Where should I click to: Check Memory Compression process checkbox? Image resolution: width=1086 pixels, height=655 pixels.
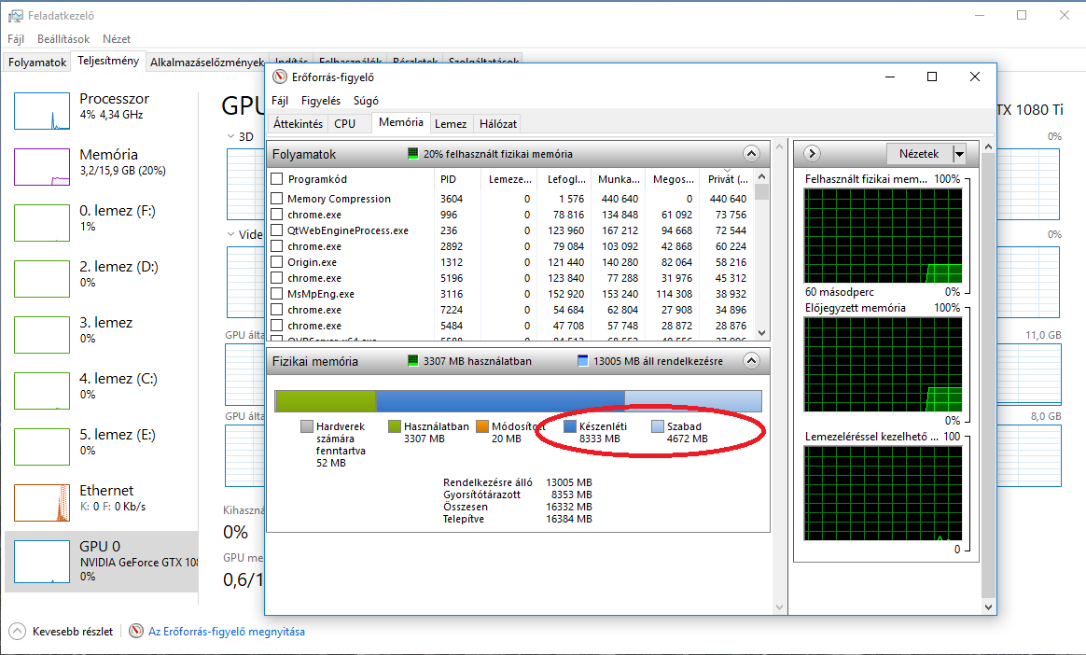(277, 199)
